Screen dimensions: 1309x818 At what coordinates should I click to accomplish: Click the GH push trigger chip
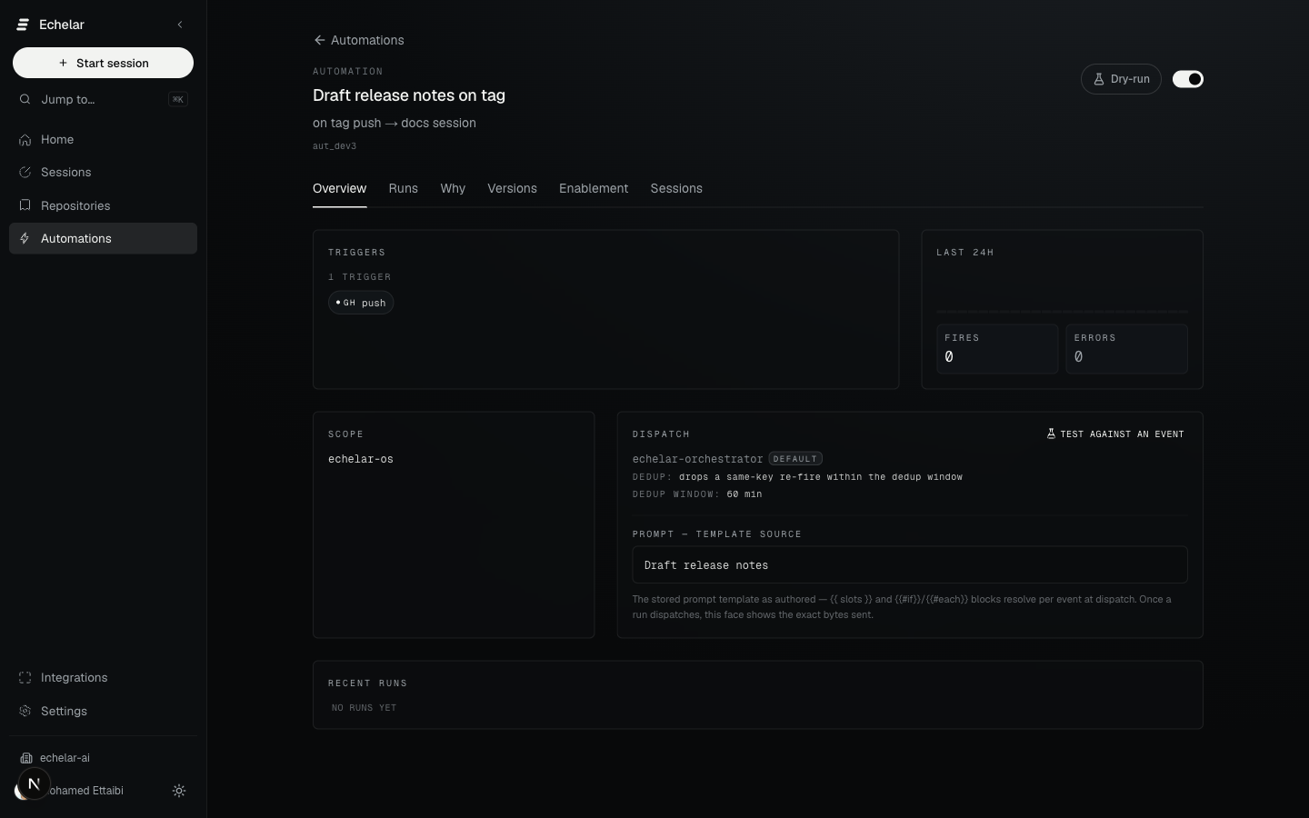click(x=361, y=303)
